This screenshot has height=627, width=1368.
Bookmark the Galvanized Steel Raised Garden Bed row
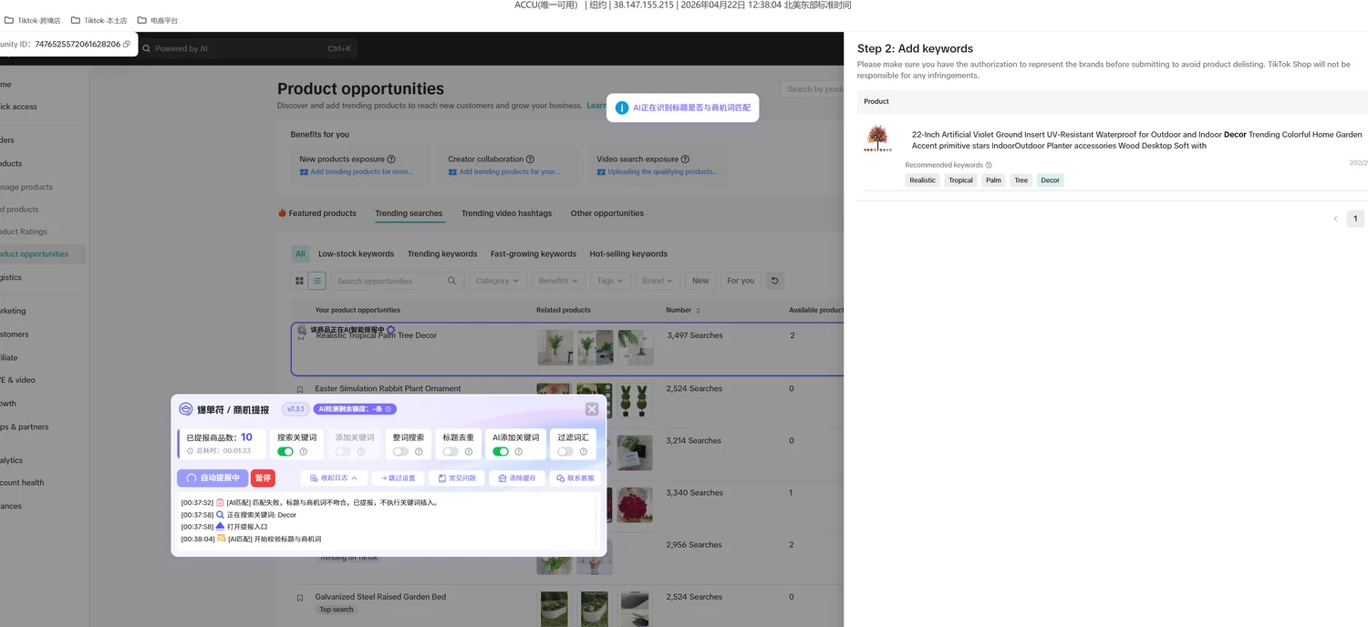(300, 598)
